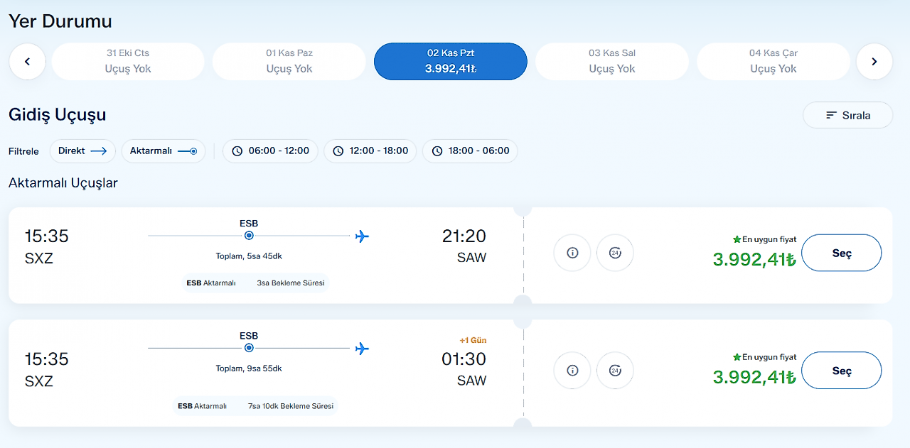Advance dates with right arrow button

coord(874,62)
